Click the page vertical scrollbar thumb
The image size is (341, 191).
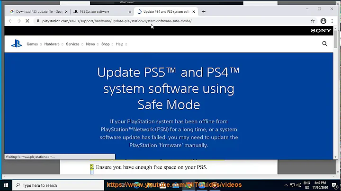(x=335, y=39)
